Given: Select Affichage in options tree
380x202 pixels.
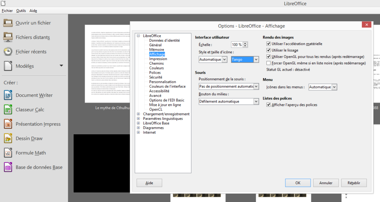Looking at the screenshot, I should [157, 54].
